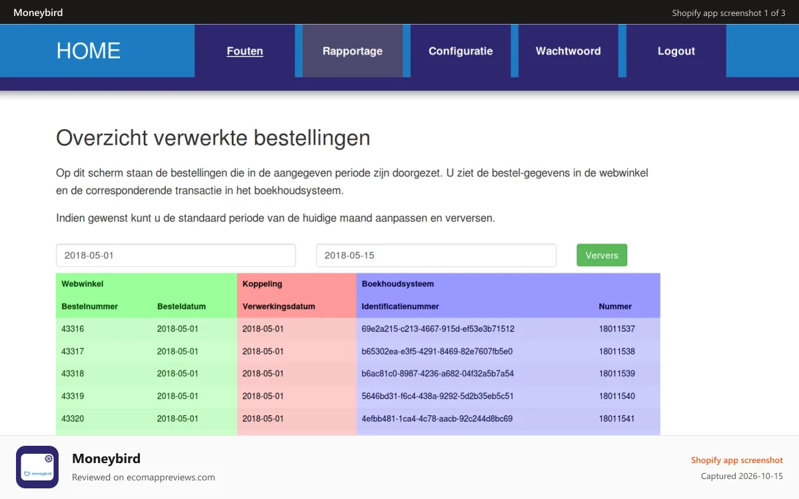The height and width of the screenshot is (499, 799).
Task: Click the 'Reviewed on ecomappreviews.com' text
Action: tap(143, 477)
